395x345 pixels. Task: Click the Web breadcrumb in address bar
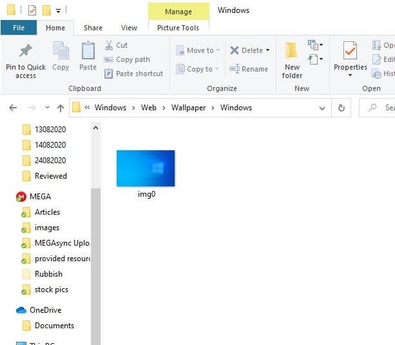click(x=149, y=108)
